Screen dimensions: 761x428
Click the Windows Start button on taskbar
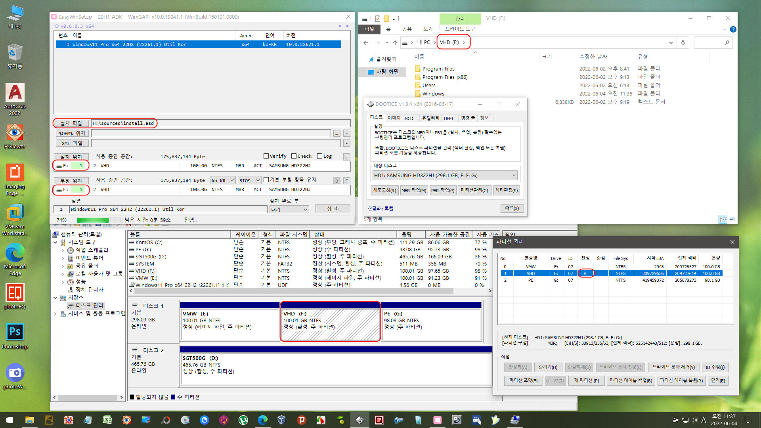pos(10,420)
